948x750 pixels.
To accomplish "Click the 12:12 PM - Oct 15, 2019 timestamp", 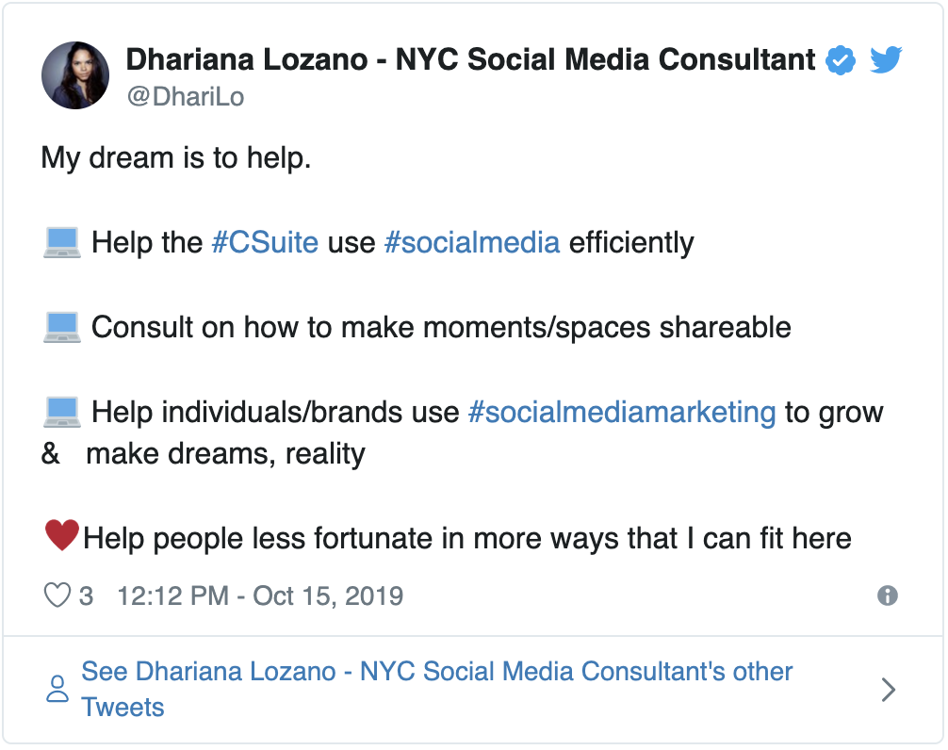I will tap(260, 596).
